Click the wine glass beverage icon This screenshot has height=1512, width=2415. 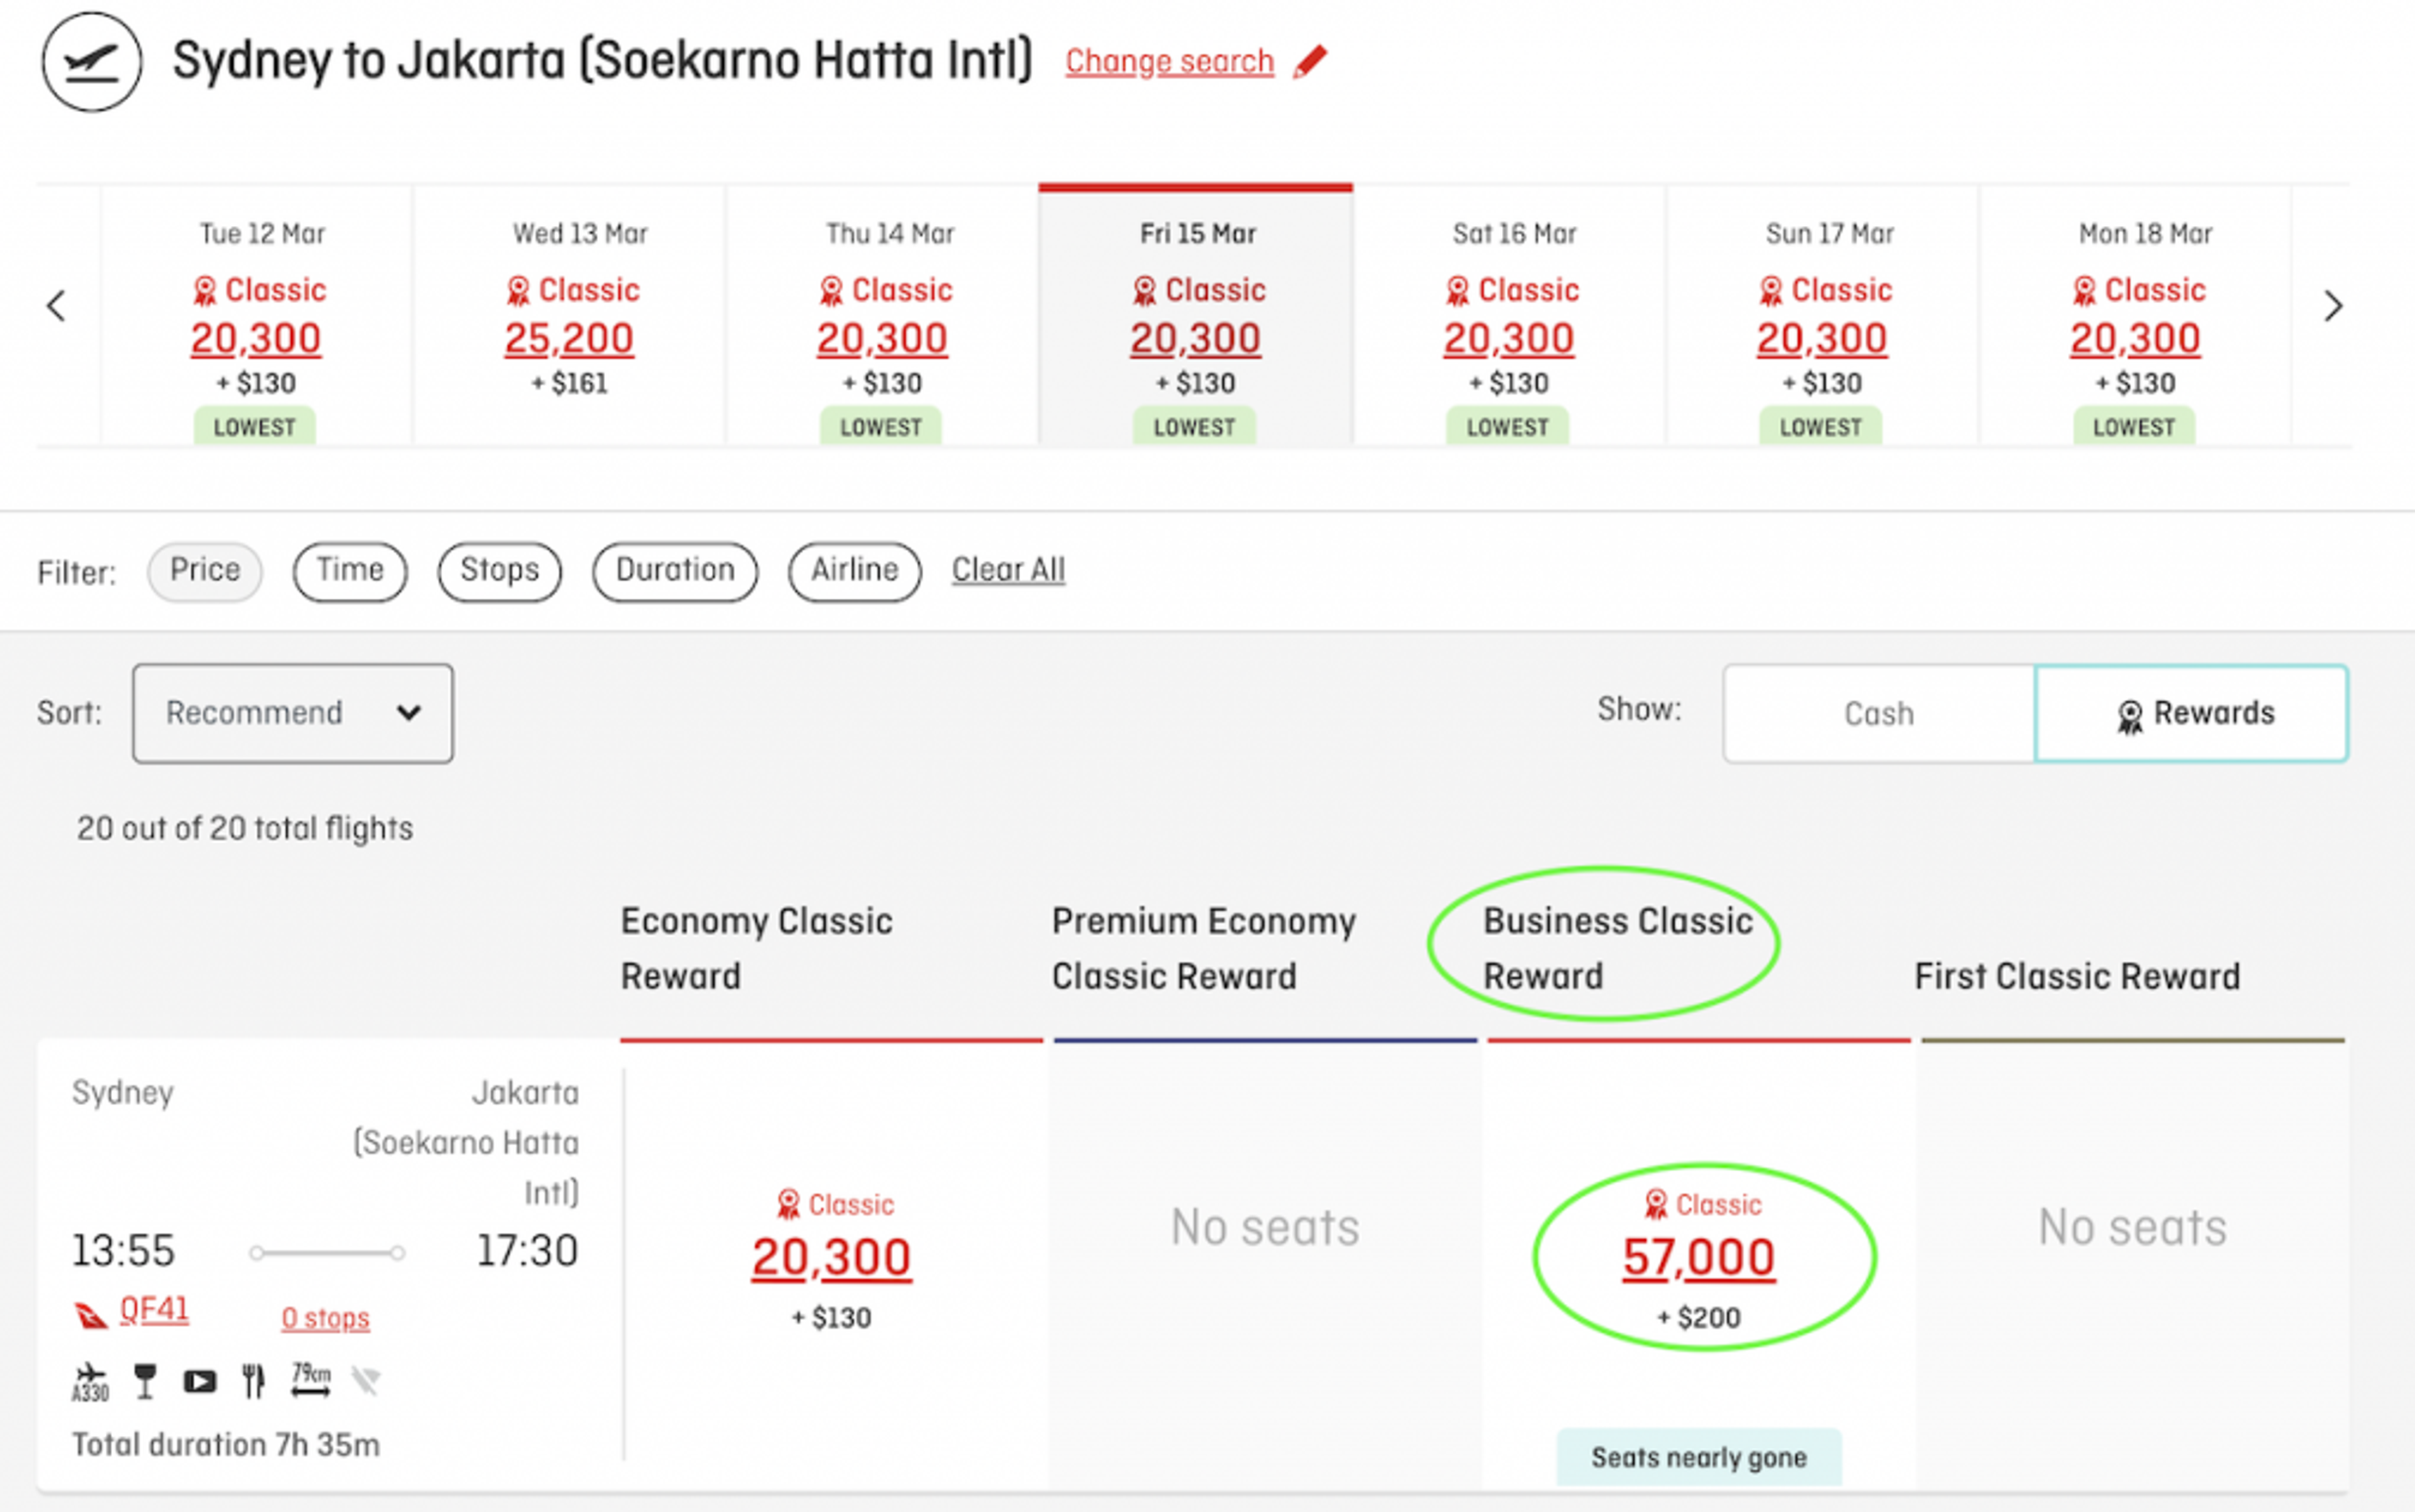145,1381
